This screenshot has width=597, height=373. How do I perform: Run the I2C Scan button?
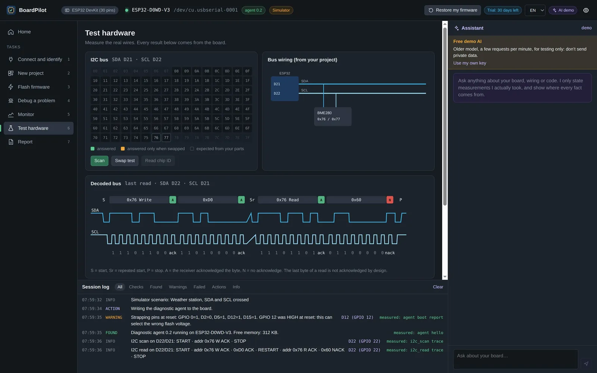99,161
